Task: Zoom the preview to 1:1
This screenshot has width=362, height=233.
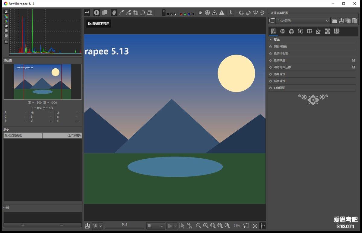Action: 227,226
